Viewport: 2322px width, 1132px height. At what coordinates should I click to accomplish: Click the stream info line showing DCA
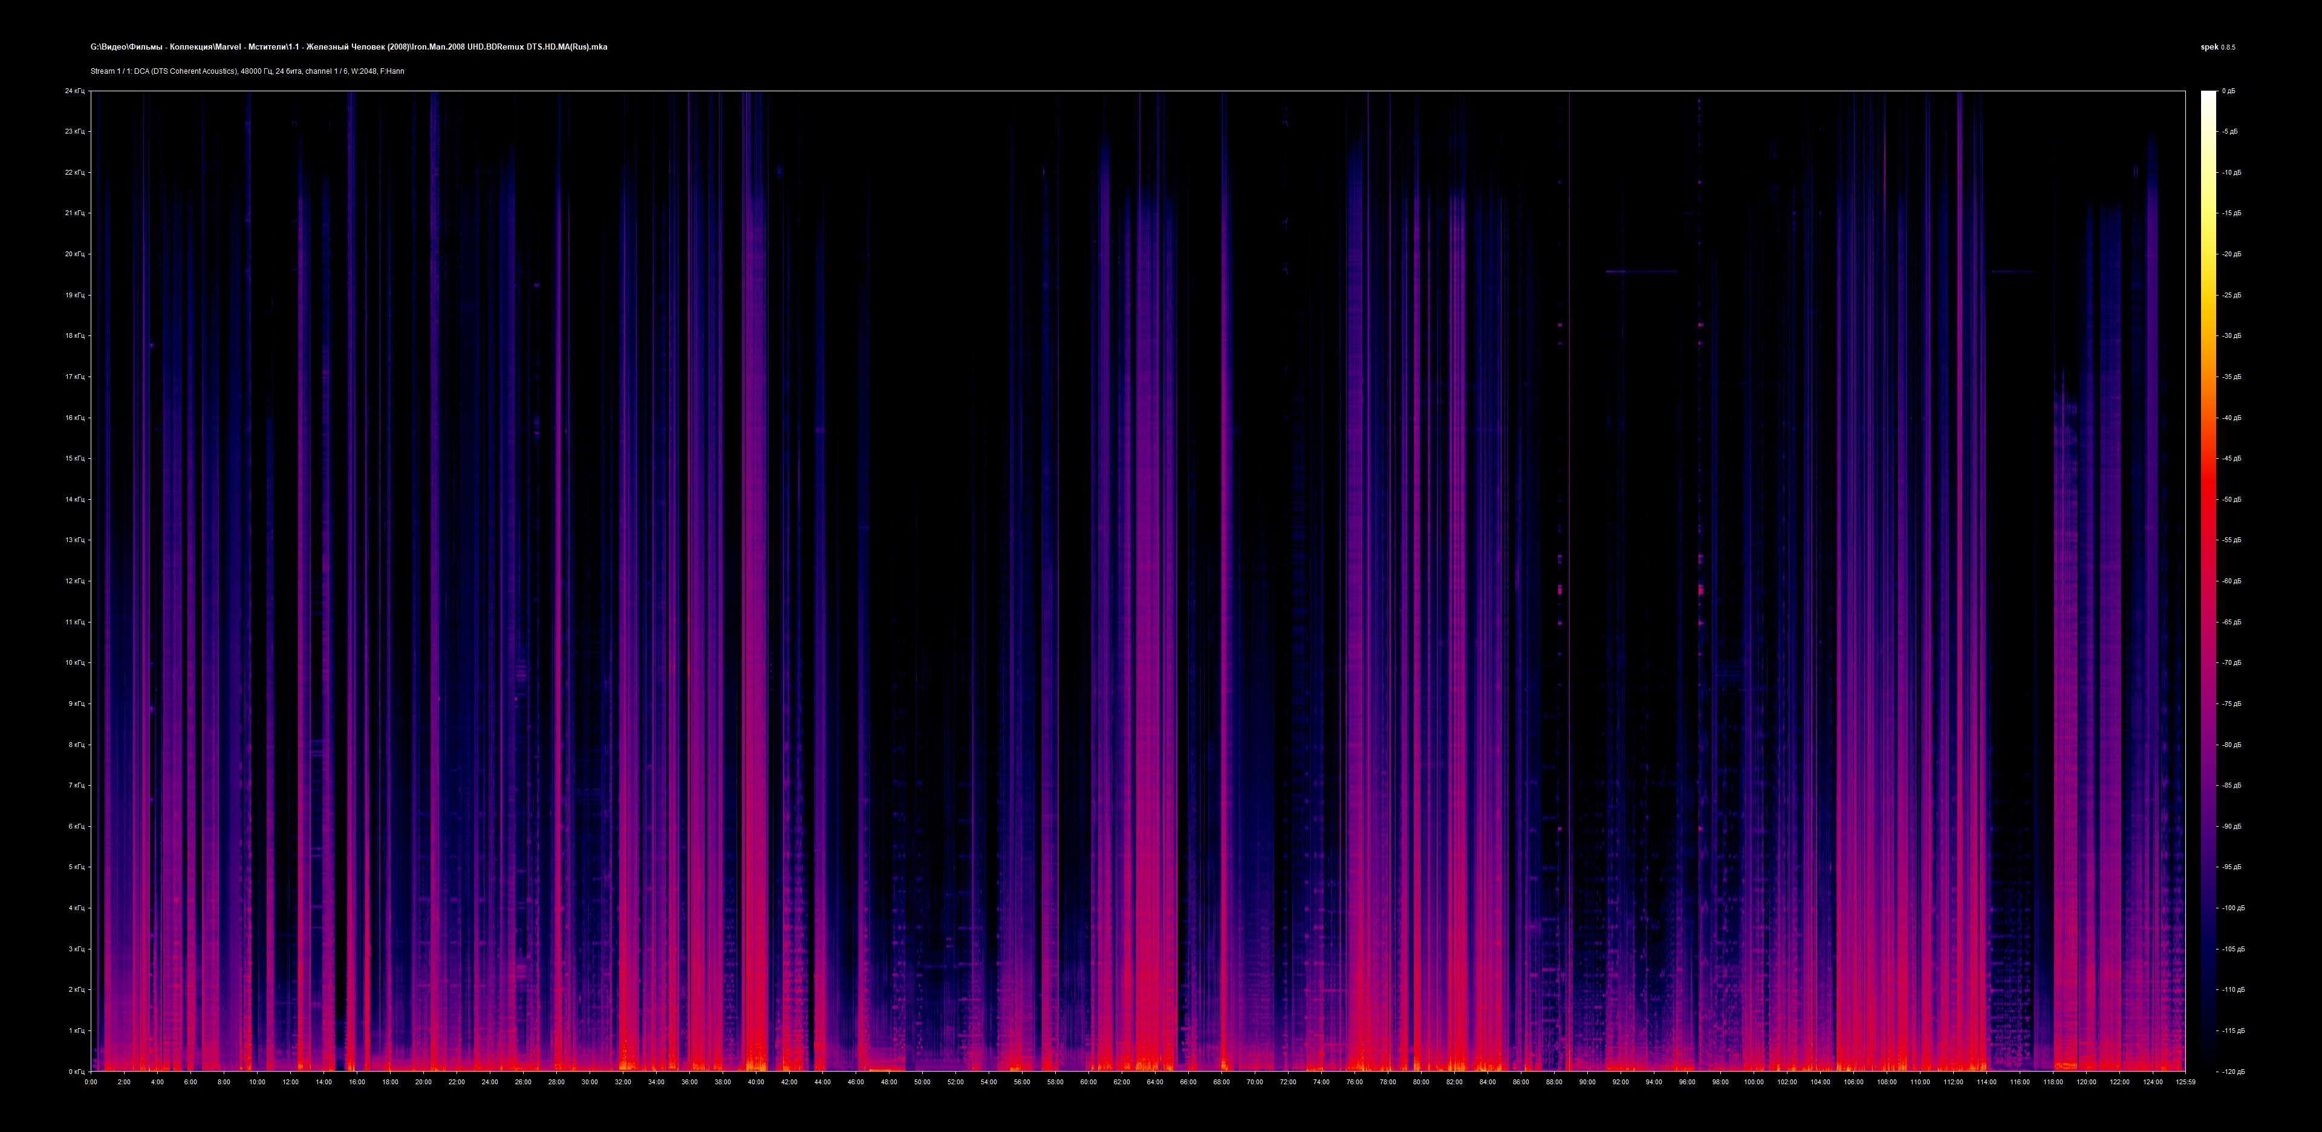pyautogui.click(x=247, y=71)
